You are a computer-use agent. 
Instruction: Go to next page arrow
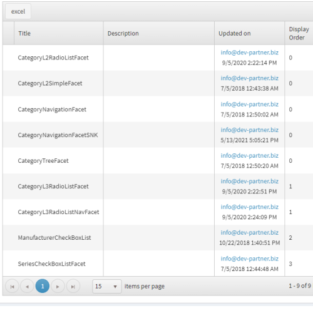point(58,286)
